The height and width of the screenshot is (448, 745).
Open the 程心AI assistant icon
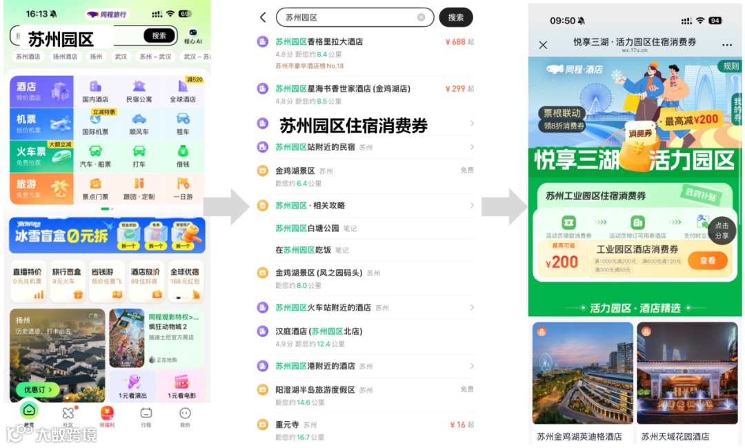pos(193,36)
